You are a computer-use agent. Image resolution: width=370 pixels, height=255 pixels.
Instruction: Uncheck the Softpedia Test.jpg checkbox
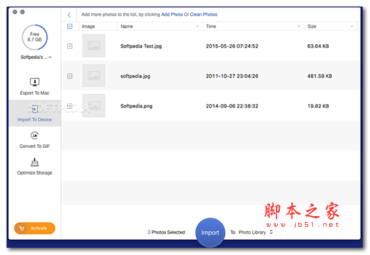click(70, 46)
